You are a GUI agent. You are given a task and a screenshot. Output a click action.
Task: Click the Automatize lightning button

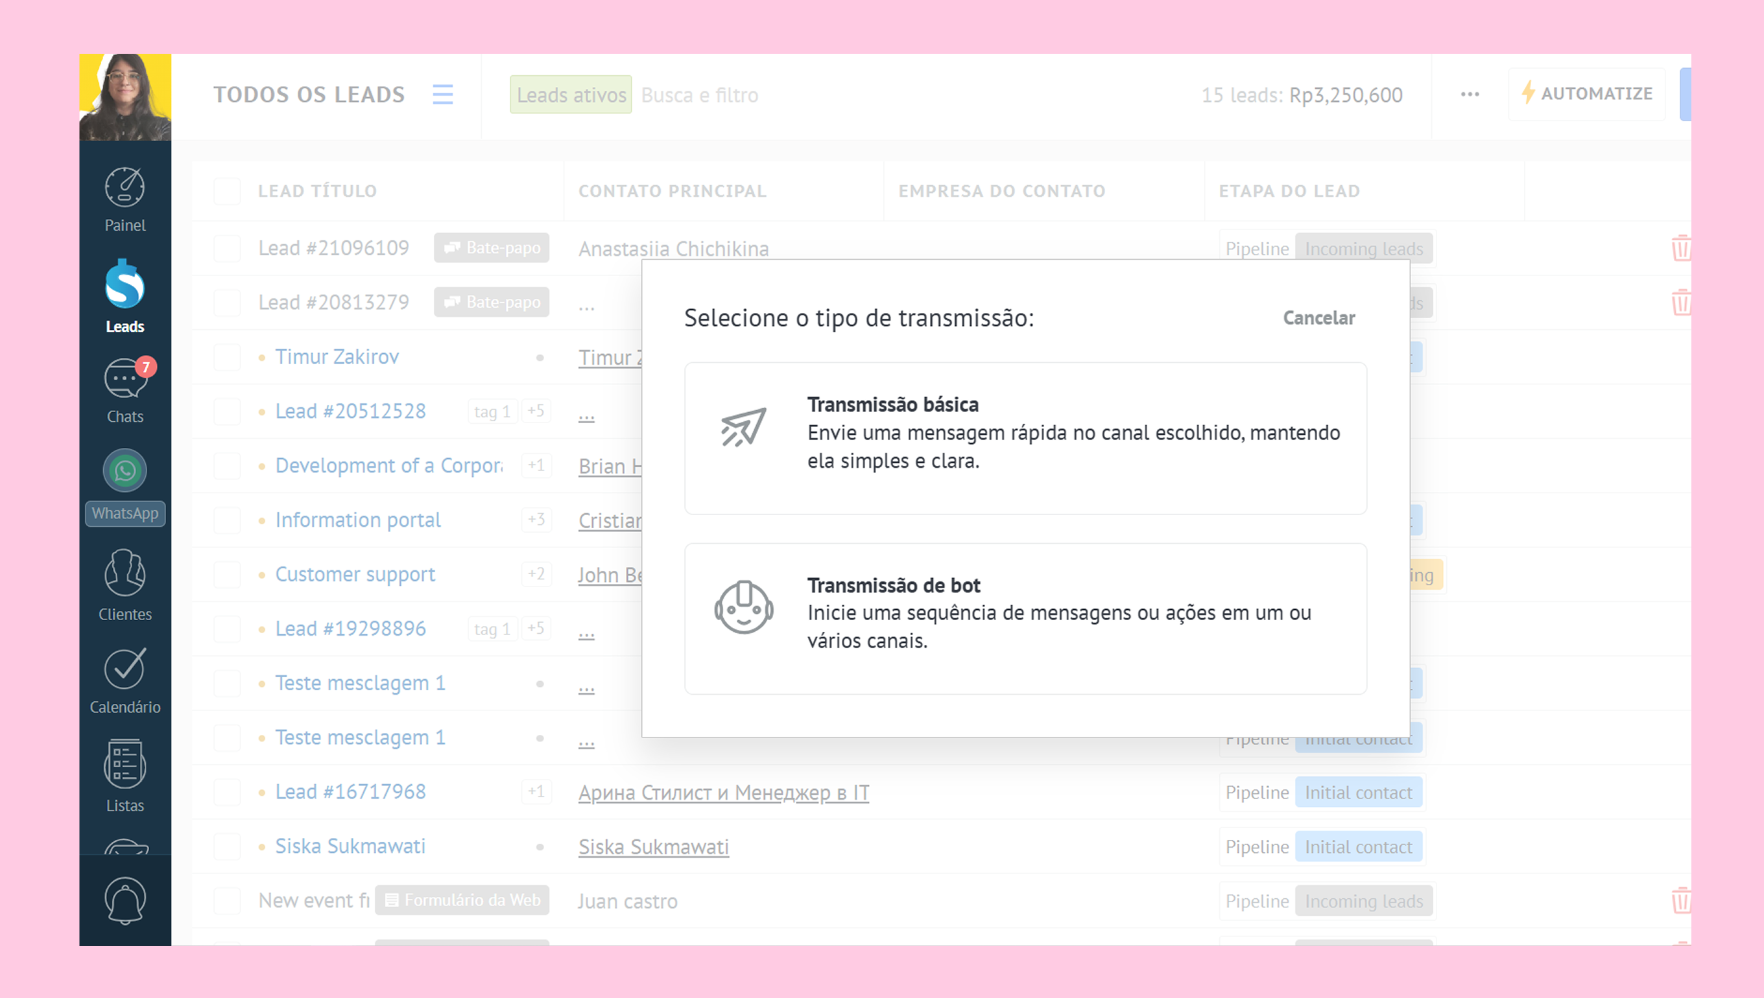coord(1586,94)
